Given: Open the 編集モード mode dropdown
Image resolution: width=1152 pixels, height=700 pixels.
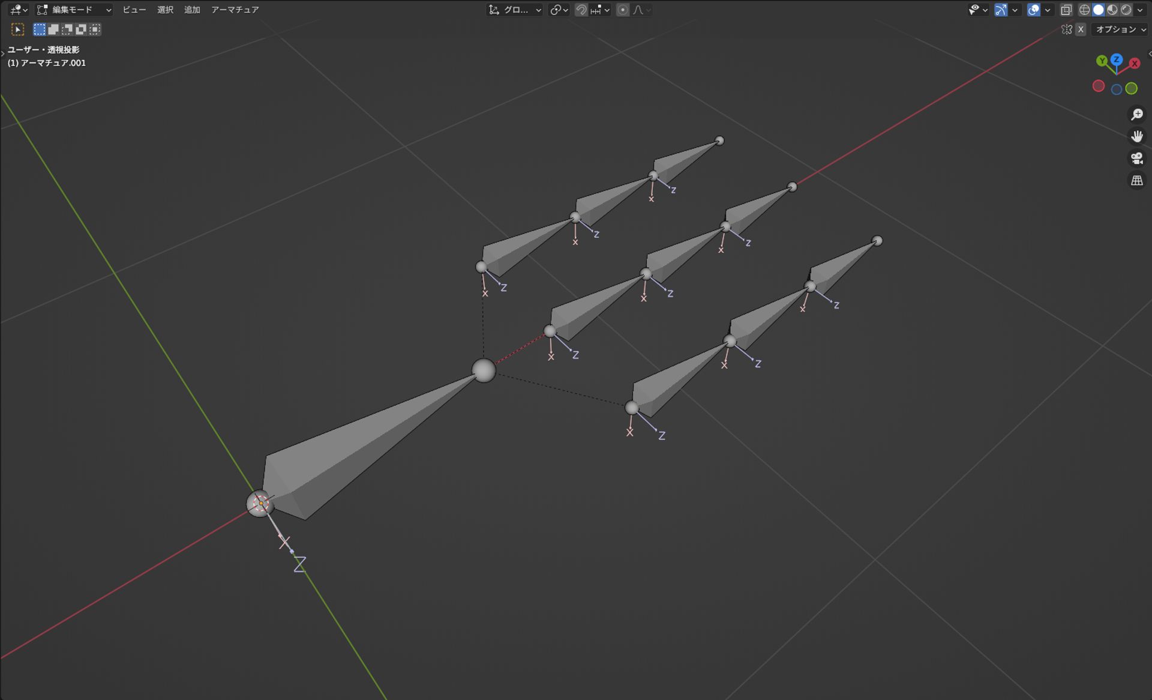Looking at the screenshot, I should point(73,10).
